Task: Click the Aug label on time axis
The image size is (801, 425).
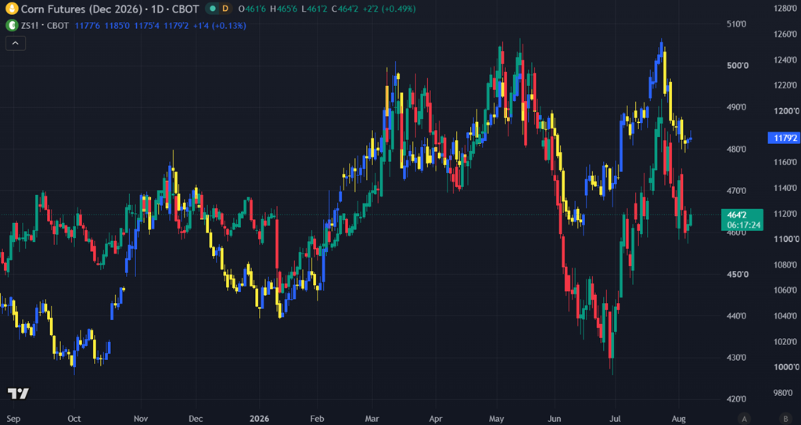Action: [678, 417]
